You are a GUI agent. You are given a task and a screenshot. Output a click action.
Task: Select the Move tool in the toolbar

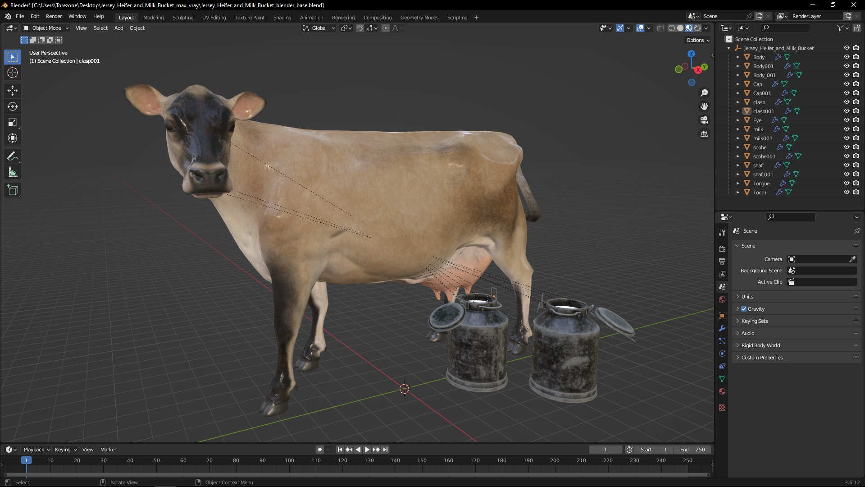(13, 91)
